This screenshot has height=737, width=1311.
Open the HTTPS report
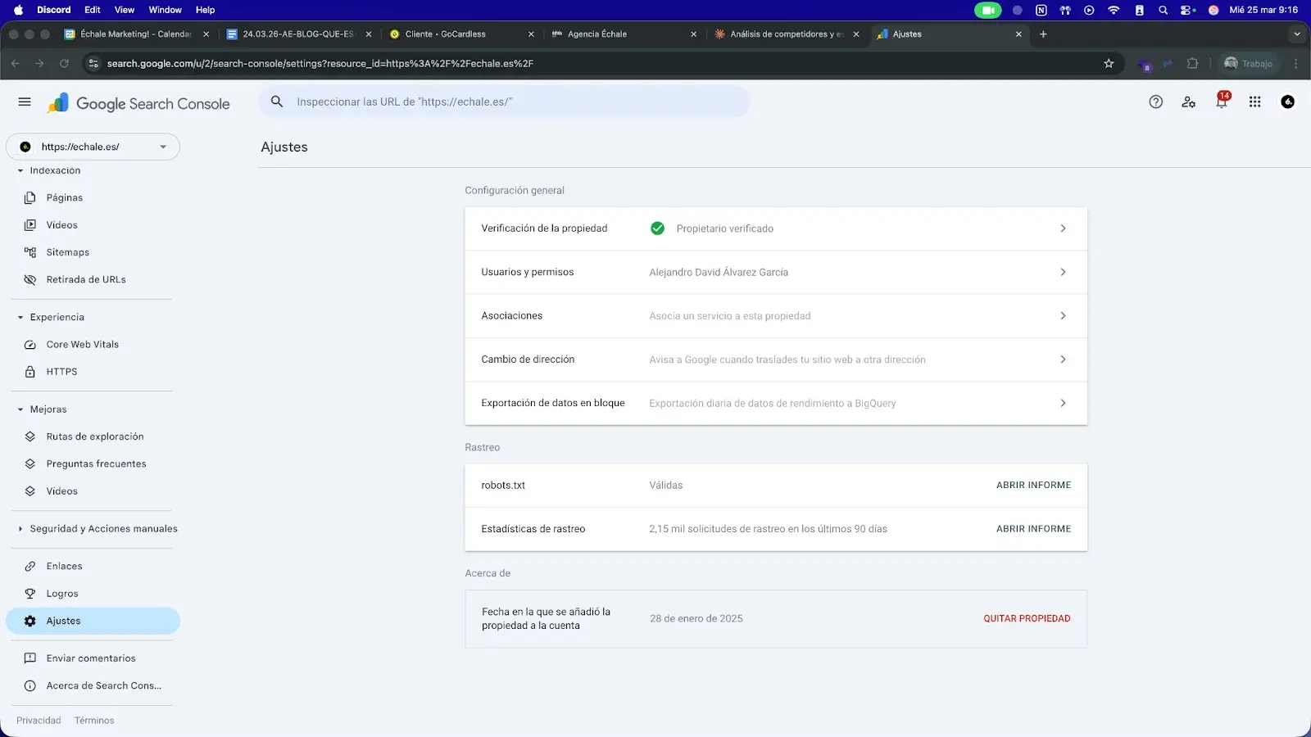pos(61,371)
